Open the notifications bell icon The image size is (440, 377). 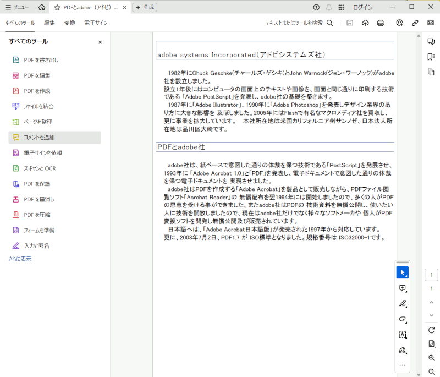328,8
